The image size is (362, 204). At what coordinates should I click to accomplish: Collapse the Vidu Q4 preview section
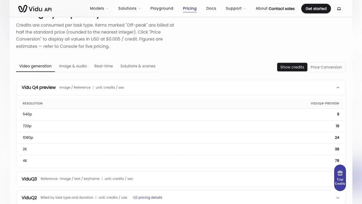338,88
